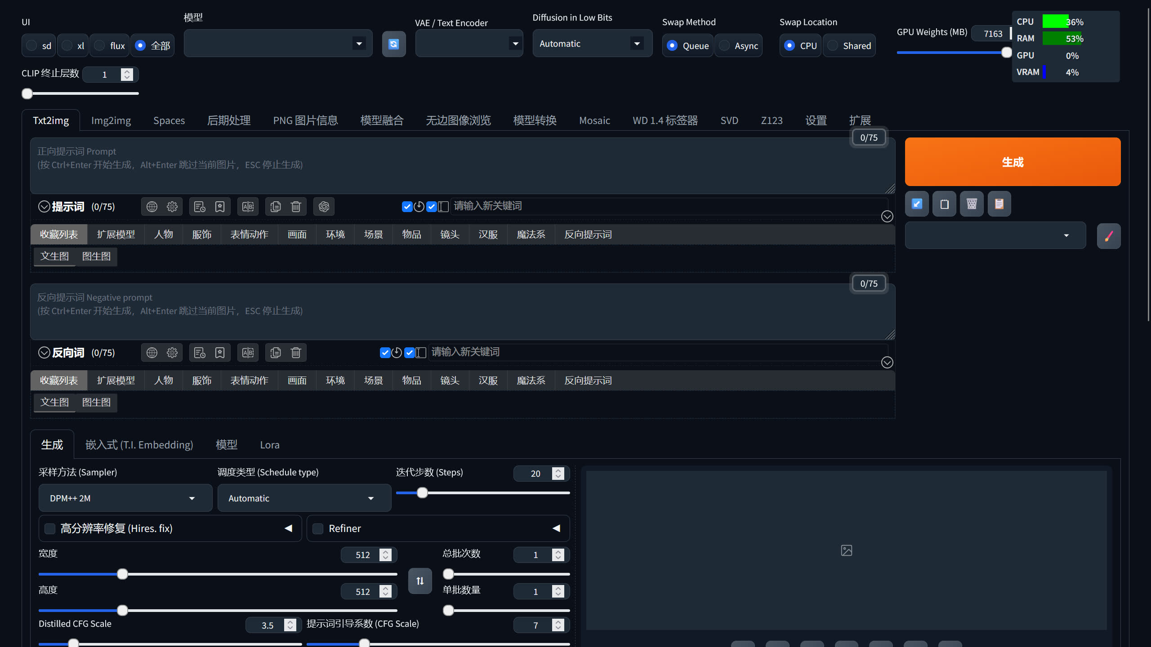Select the flux UI radio option
This screenshot has height=647, width=1151.
tap(110, 45)
